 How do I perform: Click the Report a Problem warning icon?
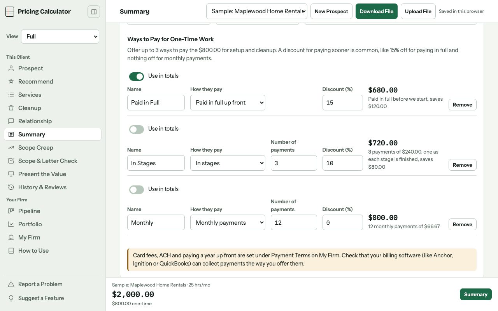pos(11,284)
